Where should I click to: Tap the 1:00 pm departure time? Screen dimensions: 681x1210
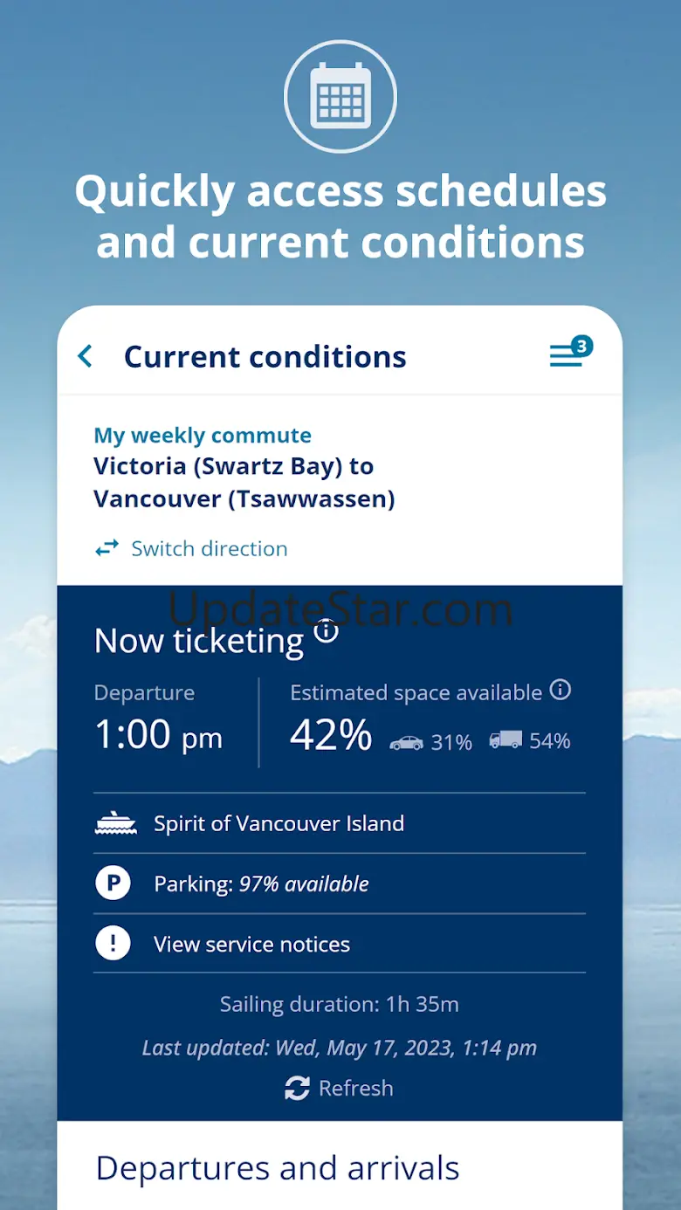point(158,735)
